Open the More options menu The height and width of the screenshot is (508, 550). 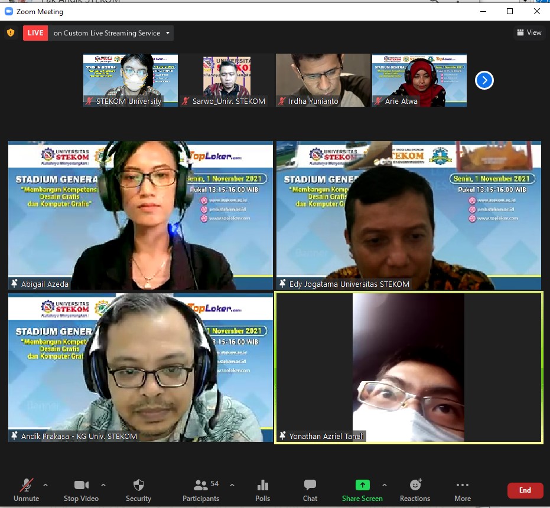[x=463, y=490]
